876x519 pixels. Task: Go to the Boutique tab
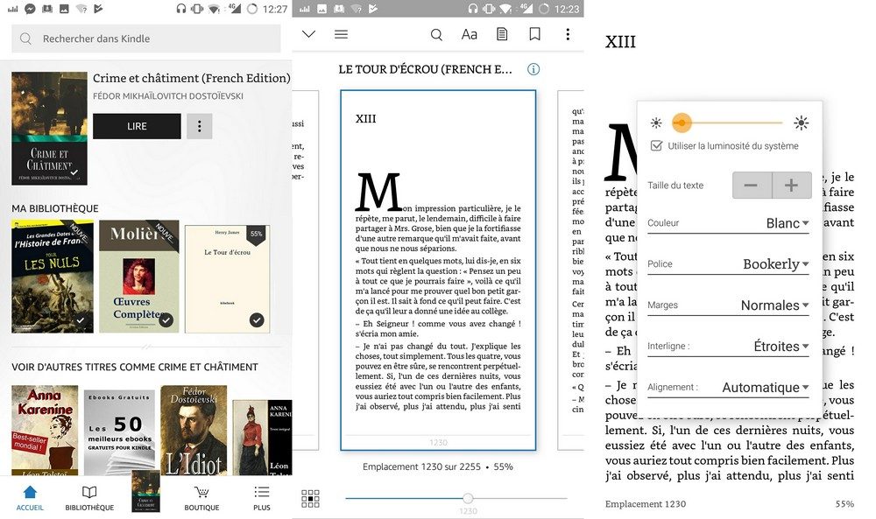point(201,497)
